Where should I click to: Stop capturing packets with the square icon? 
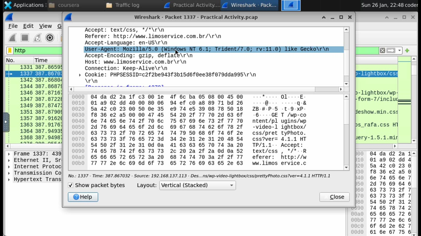click(25, 38)
